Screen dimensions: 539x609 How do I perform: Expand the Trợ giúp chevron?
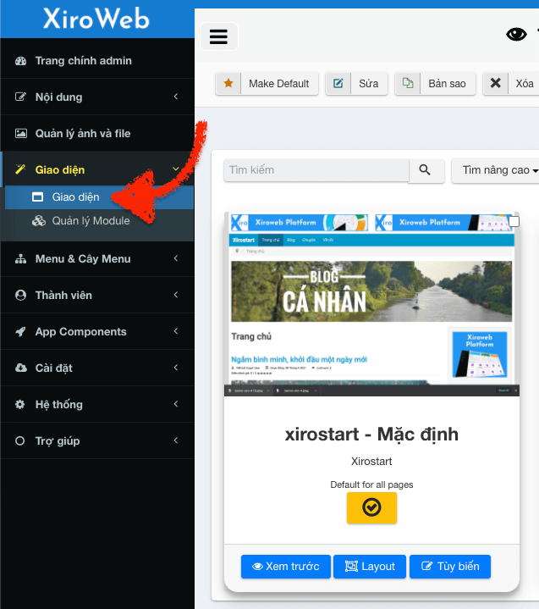[x=176, y=440]
